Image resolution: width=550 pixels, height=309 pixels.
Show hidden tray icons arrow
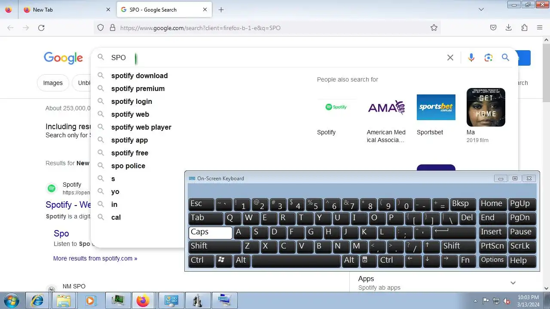(475, 301)
